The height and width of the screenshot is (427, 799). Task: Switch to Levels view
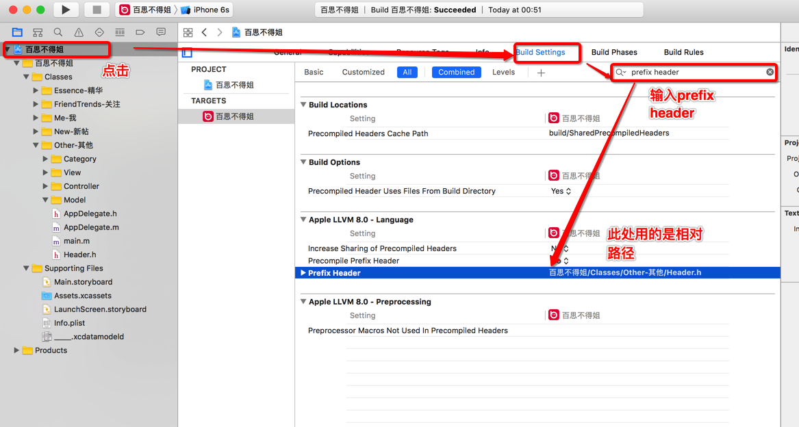[503, 72]
